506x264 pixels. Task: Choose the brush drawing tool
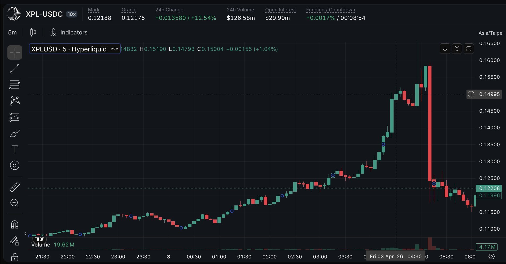coord(15,133)
